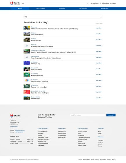The width and height of the screenshot is (126, 163).
Task: Click Read More for Children's Day
Action: (99, 63)
